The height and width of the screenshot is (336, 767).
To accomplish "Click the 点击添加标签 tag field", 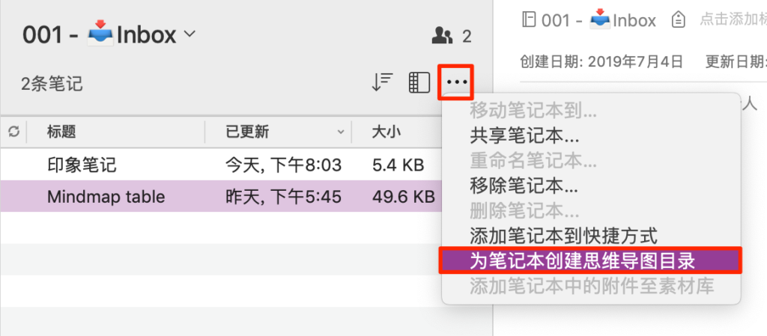I will point(733,20).
